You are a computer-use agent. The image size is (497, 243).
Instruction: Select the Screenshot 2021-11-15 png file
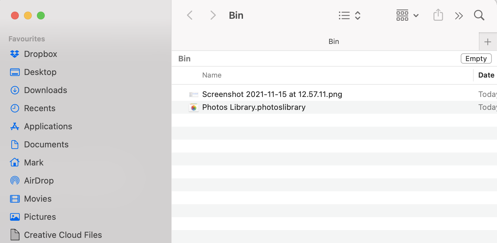[272, 94]
